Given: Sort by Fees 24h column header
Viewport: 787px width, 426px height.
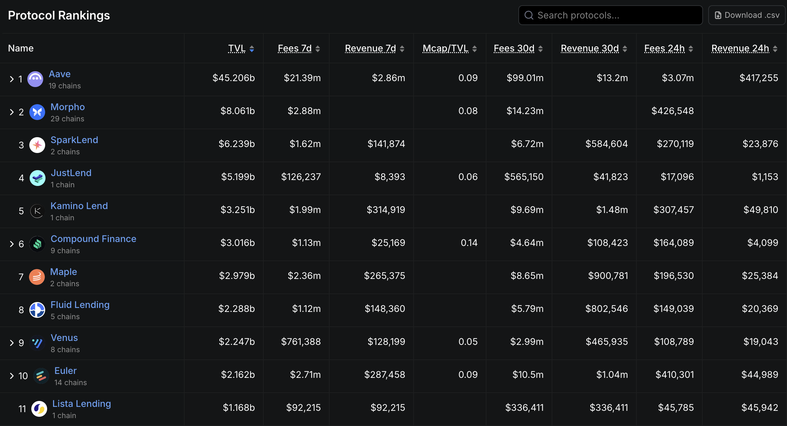Looking at the screenshot, I should 664,48.
